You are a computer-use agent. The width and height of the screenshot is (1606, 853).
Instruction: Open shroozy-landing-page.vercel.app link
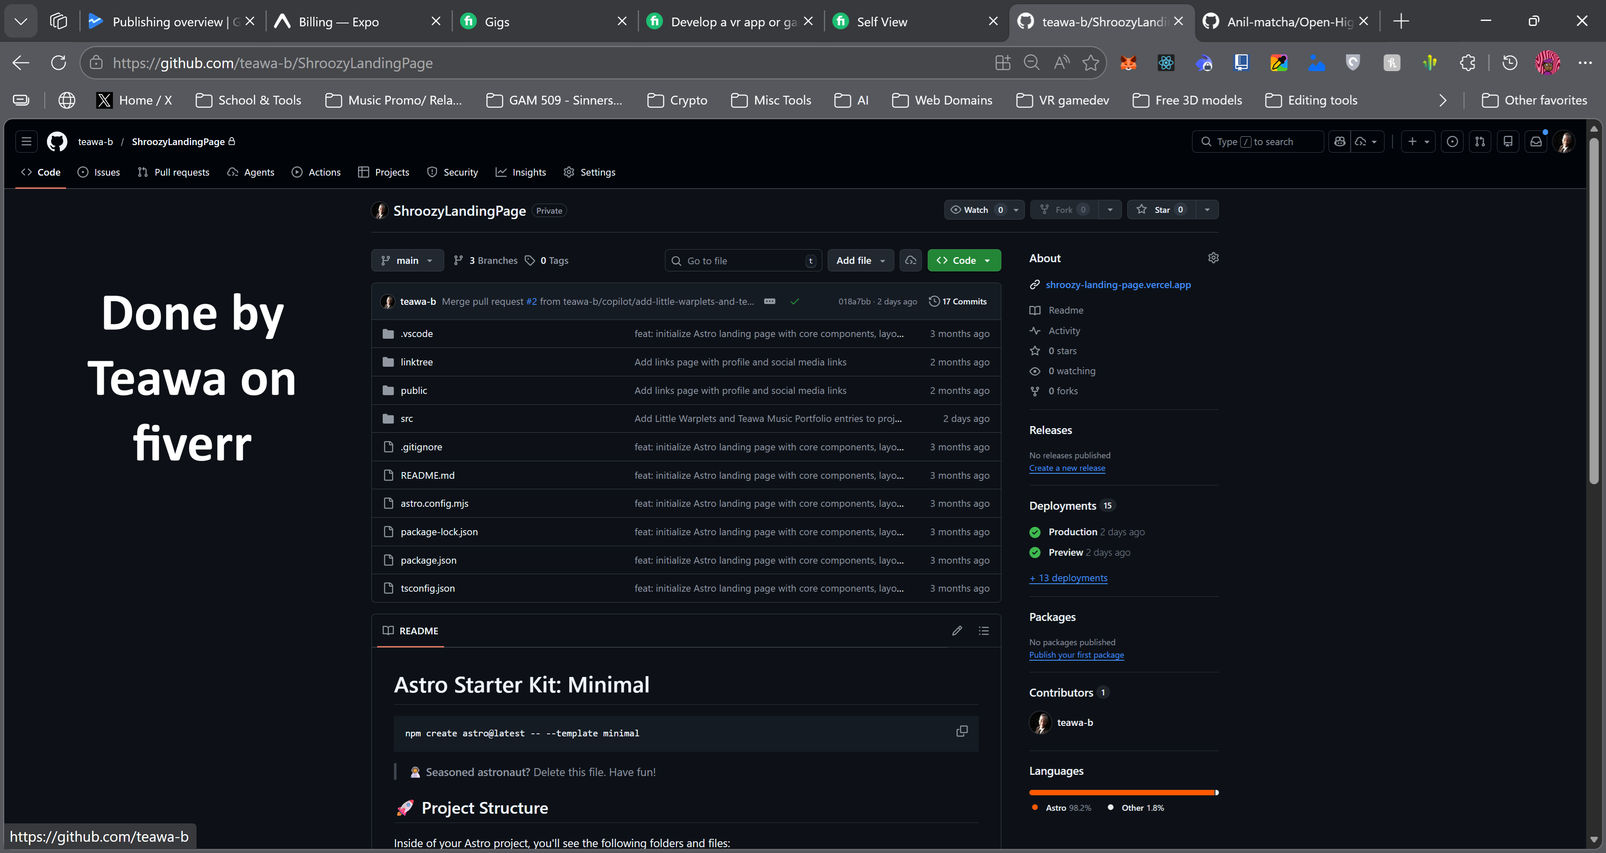pyautogui.click(x=1118, y=284)
